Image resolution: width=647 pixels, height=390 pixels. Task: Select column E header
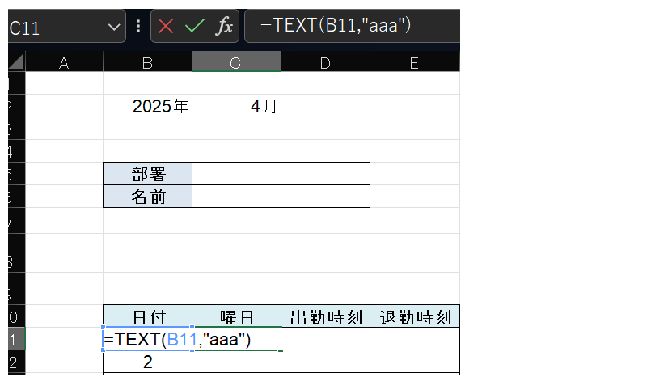coord(414,62)
